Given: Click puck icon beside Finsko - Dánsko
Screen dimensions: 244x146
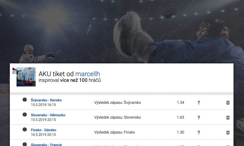Looking at the screenshot, I should click(25, 129).
